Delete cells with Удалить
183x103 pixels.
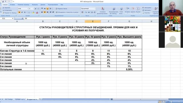[x=133, y=10]
